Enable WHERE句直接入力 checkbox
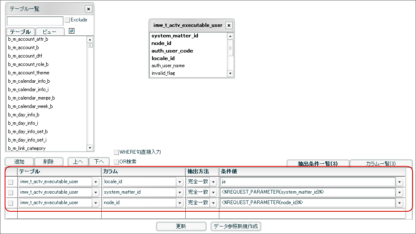 point(116,152)
